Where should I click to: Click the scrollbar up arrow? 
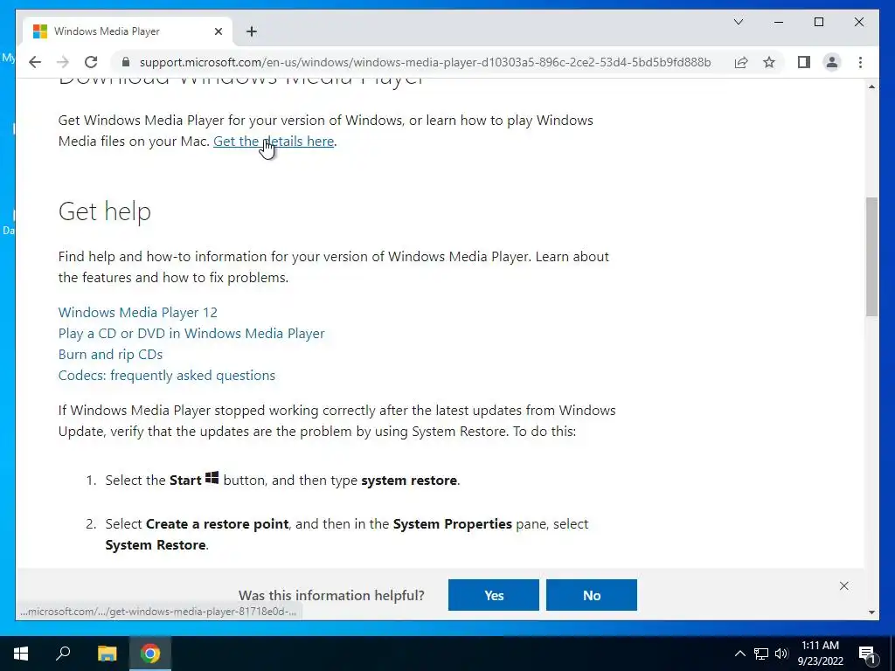871,86
